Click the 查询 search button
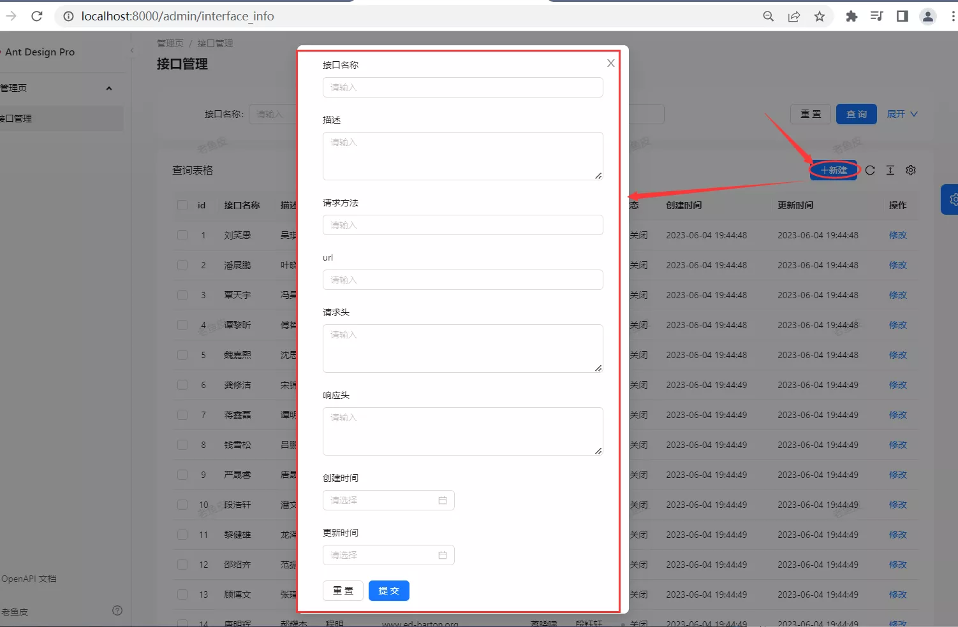 (857, 114)
